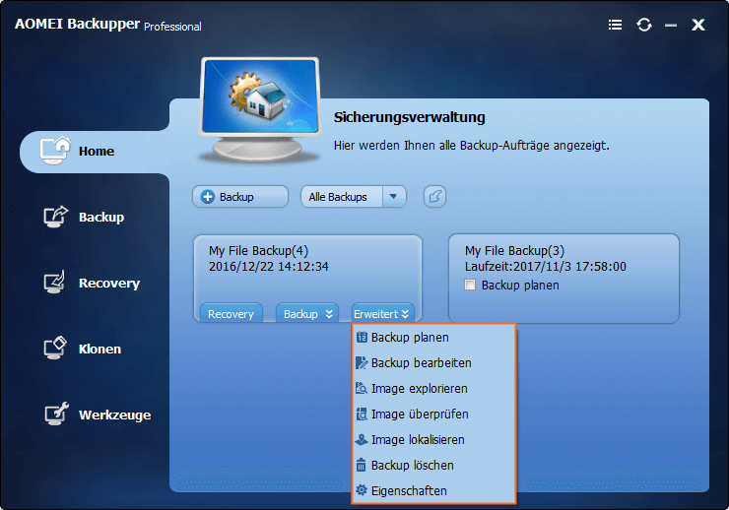
Task: Click the refresh/update icon in title bar
Action: [x=644, y=25]
